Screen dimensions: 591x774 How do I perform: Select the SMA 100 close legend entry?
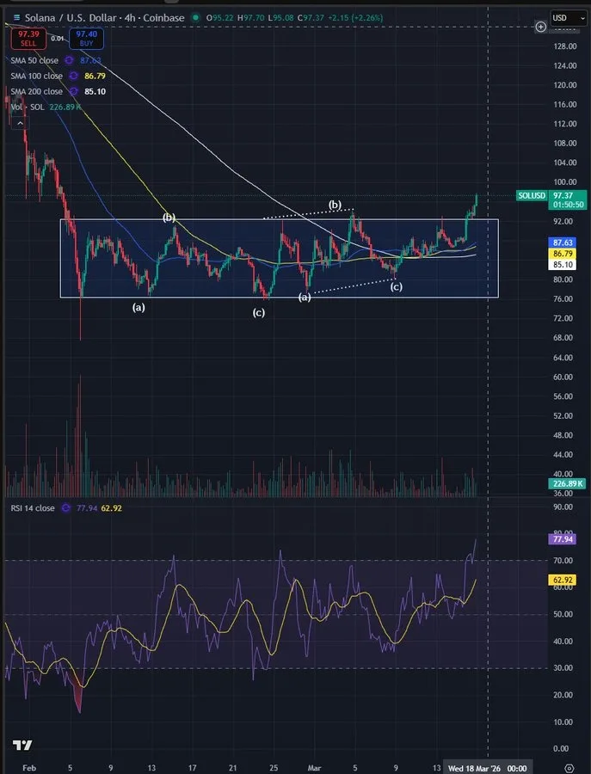[x=36, y=76]
